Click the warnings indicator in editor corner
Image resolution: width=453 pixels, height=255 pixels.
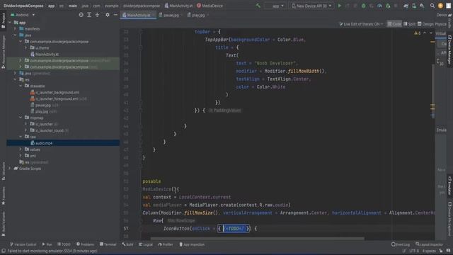(418, 33)
